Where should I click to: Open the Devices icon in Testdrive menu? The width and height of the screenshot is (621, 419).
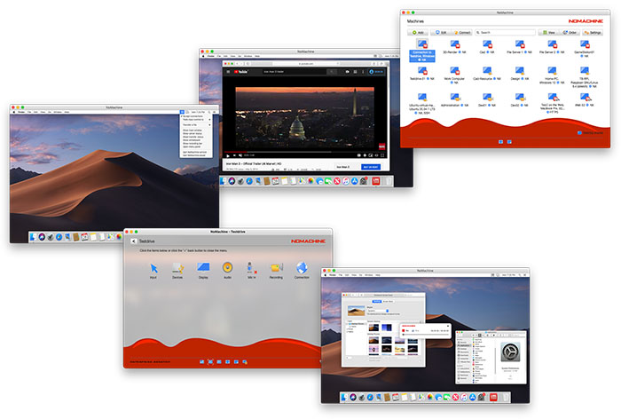point(177,267)
